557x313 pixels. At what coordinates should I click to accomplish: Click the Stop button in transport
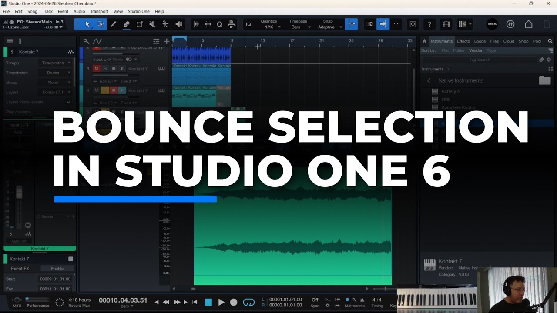tap(208, 302)
